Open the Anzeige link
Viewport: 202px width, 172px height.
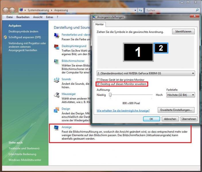coord(67,127)
